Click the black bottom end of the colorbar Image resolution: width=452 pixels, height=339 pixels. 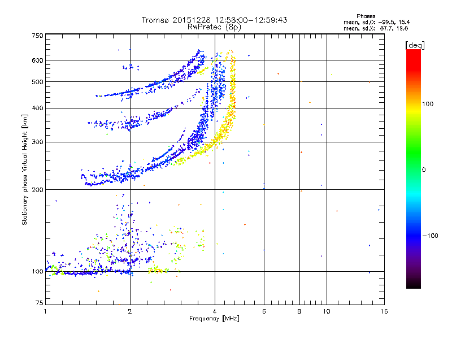tap(414, 284)
